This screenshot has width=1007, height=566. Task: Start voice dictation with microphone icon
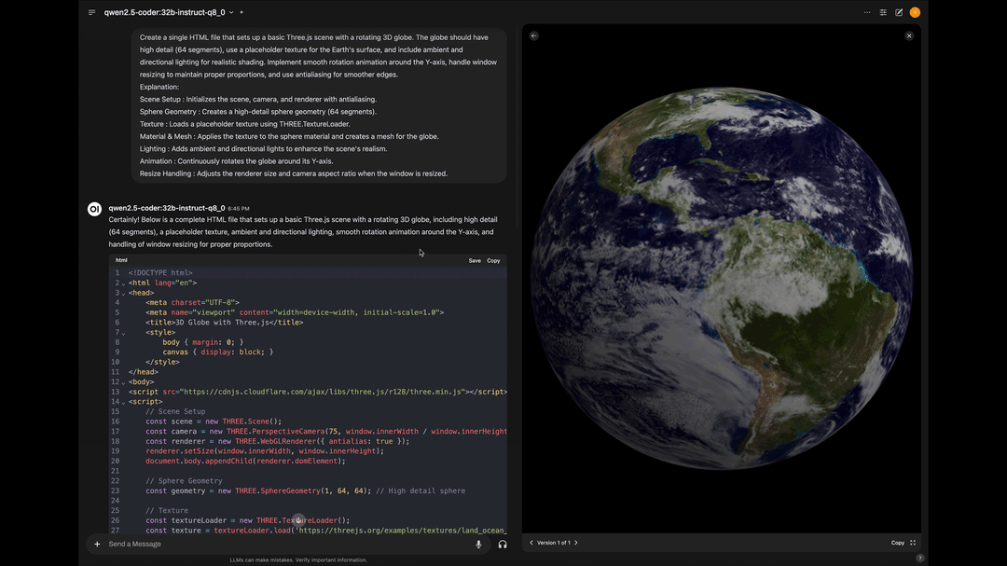click(478, 545)
